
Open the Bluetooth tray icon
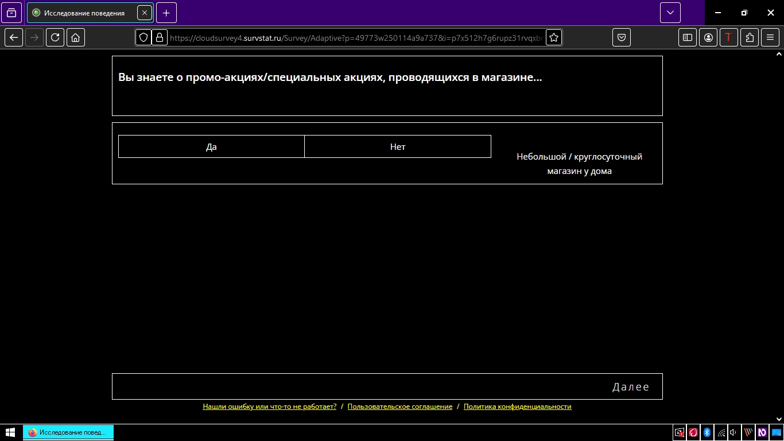[x=707, y=432]
